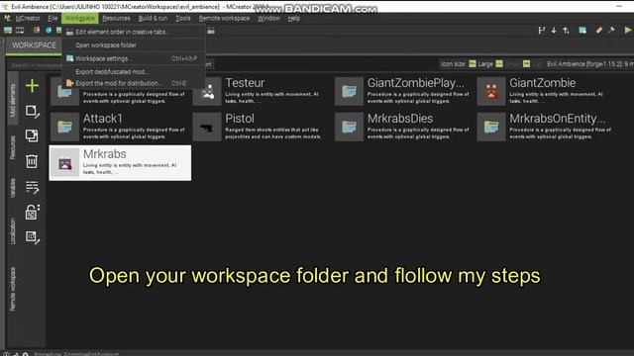634x356 pixels.
Task: Open the File menu
Action: click(53, 18)
